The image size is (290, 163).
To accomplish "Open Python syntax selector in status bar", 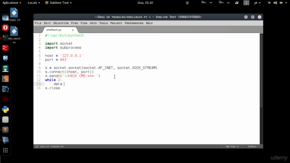I will pyautogui.click(x=252, y=147).
